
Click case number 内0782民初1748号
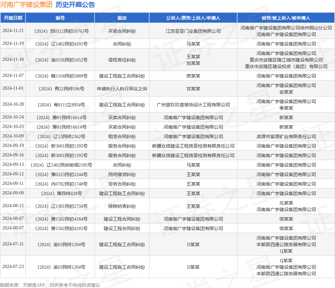(62, 184)
